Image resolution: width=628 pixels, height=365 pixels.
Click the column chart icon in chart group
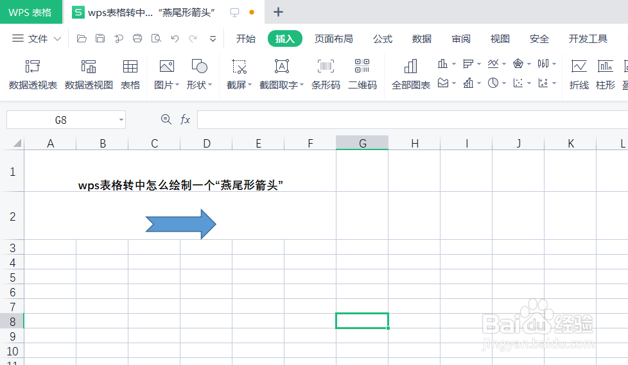point(442,64)
